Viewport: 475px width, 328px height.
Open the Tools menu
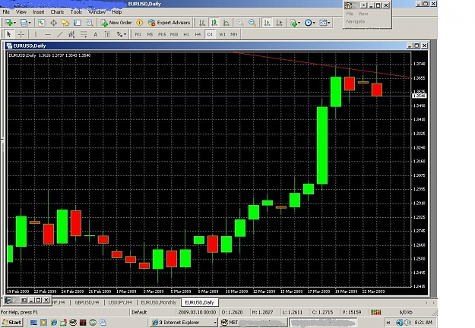point(76,12)
